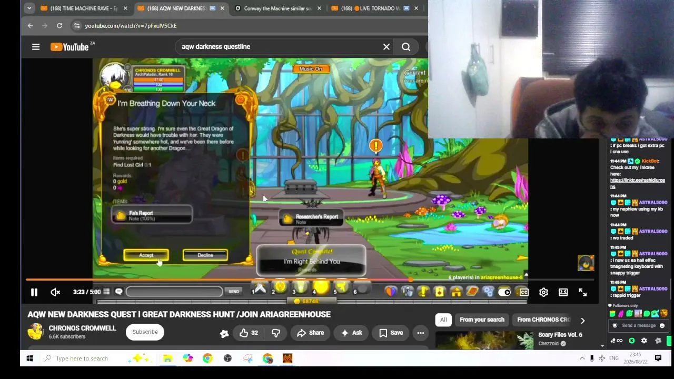Ask about this video
This screenshot has width=674, height=379.
pos(351,333)
